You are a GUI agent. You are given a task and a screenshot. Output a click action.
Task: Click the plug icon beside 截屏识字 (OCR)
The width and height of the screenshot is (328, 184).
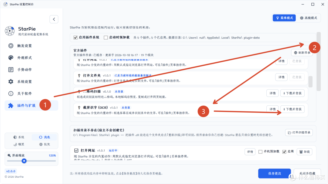click(79, 108)
